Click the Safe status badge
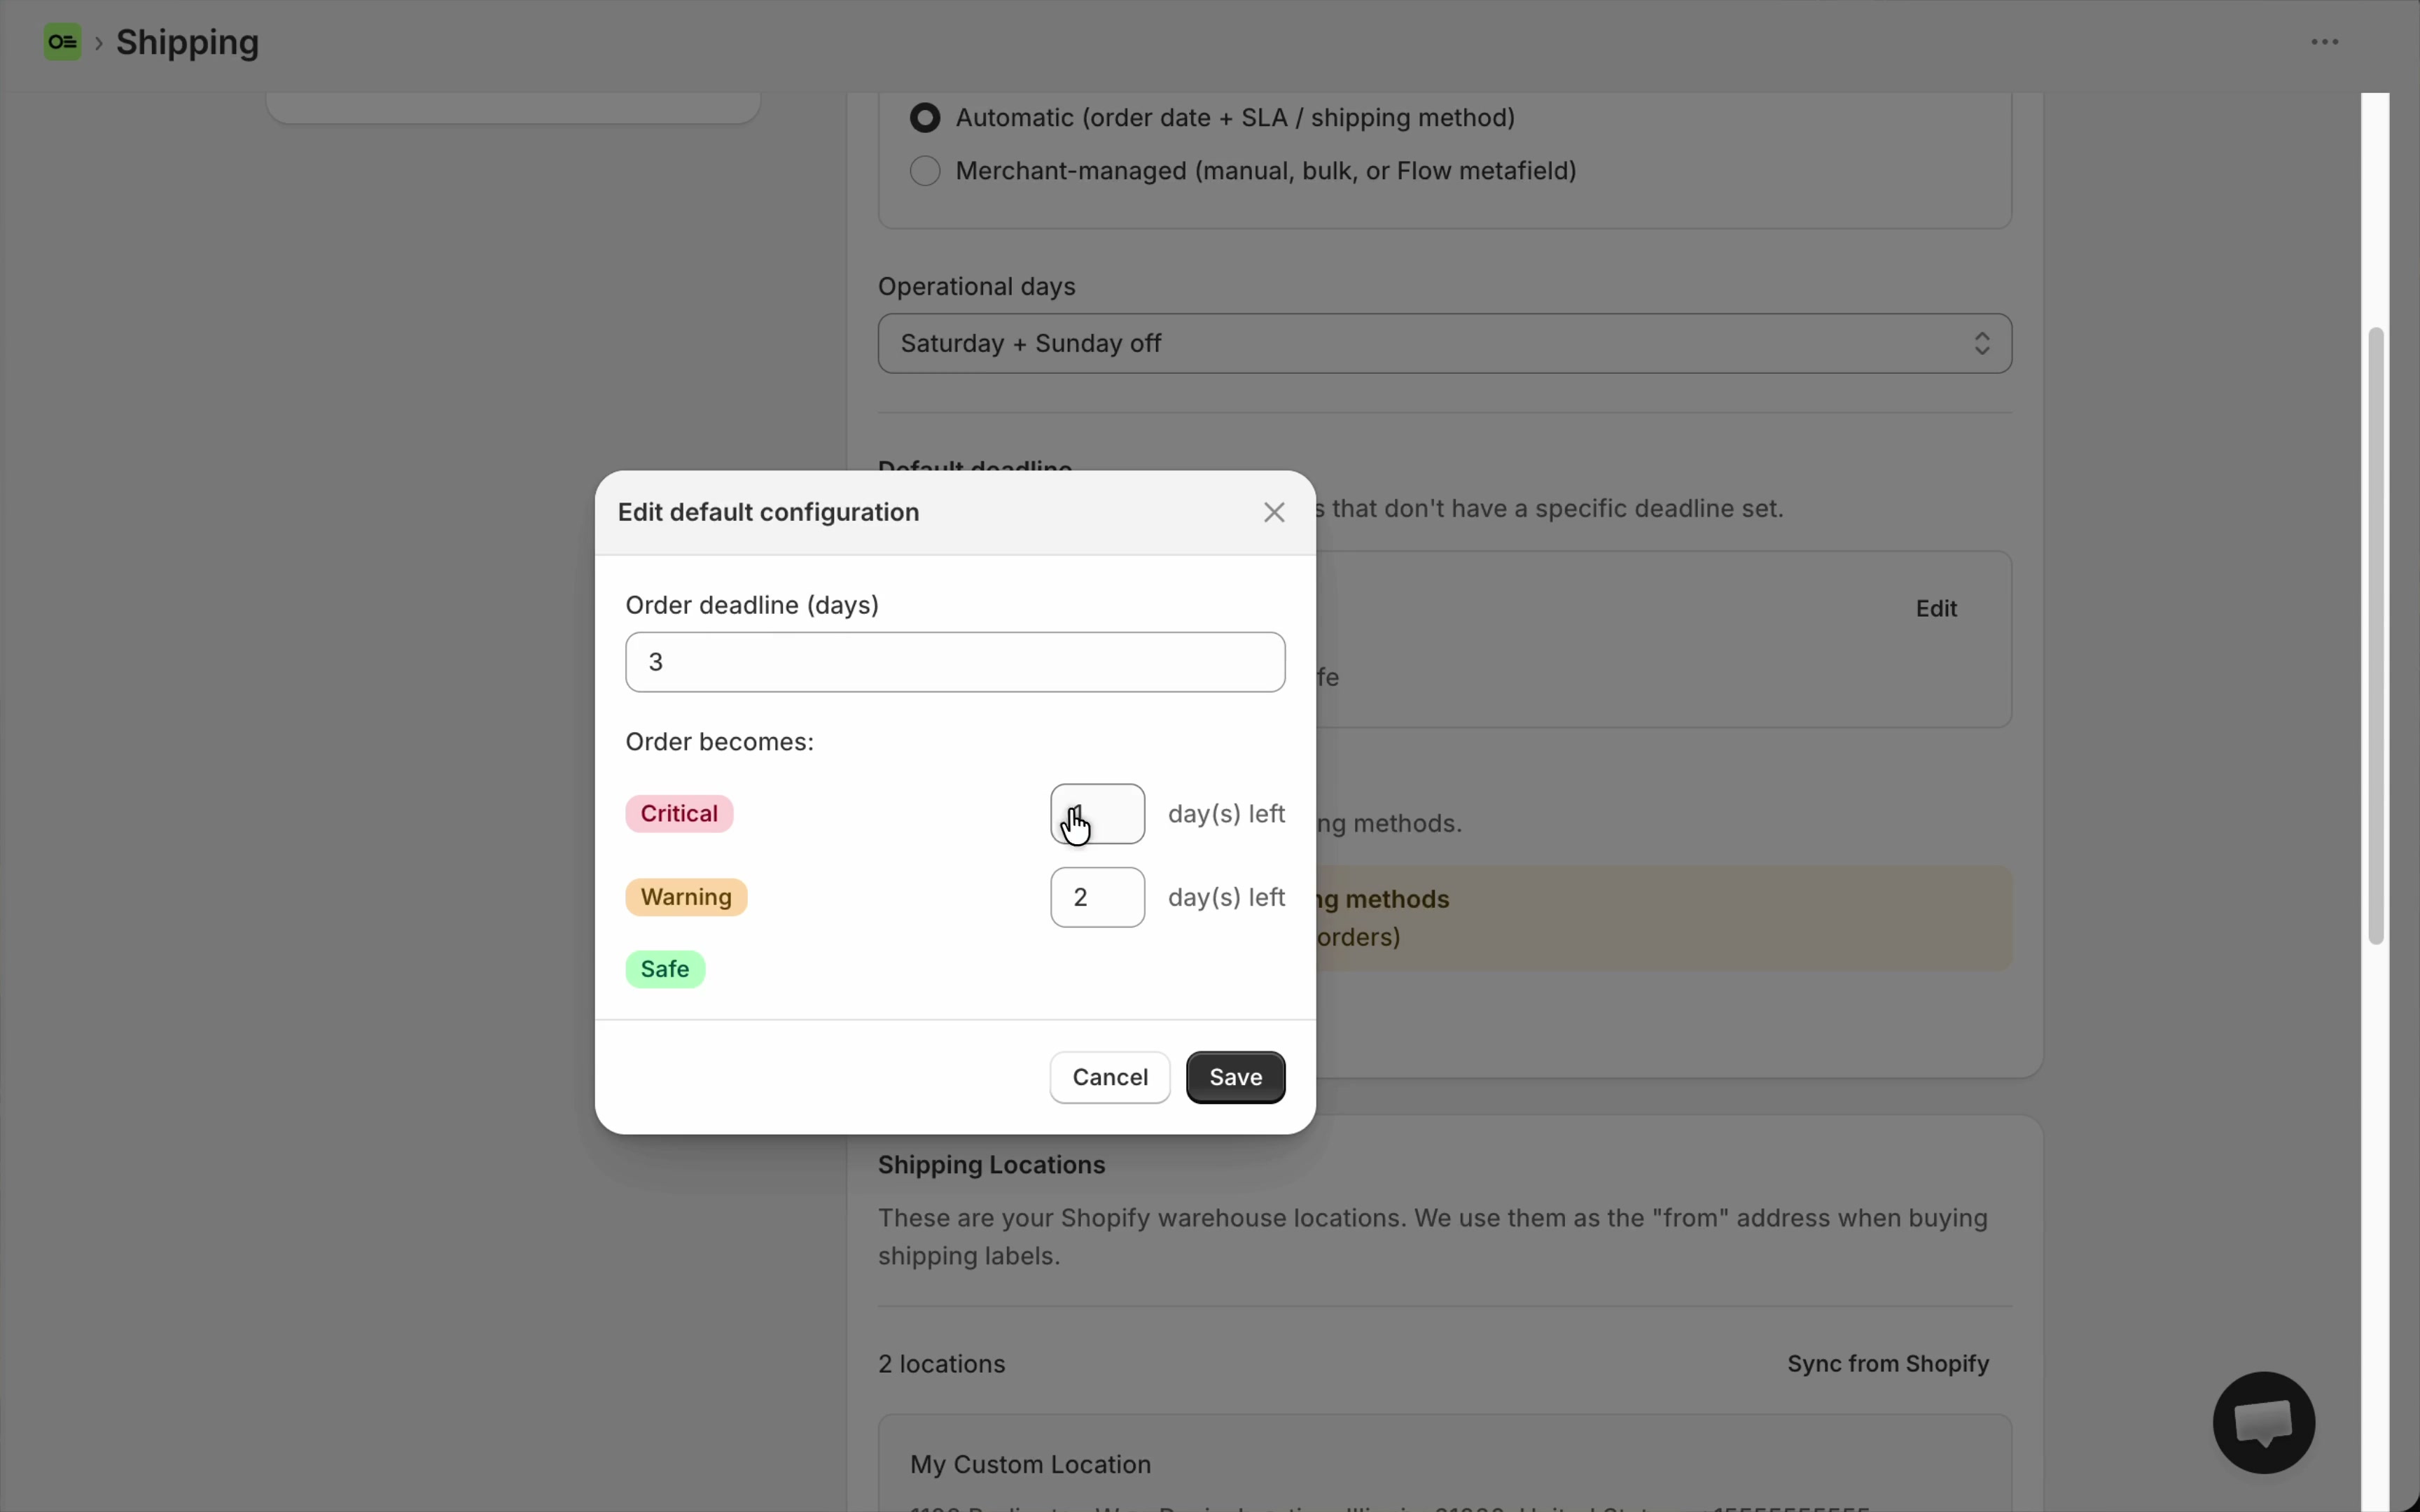This screenshot has height=1512, width=2420. (665, 969)
